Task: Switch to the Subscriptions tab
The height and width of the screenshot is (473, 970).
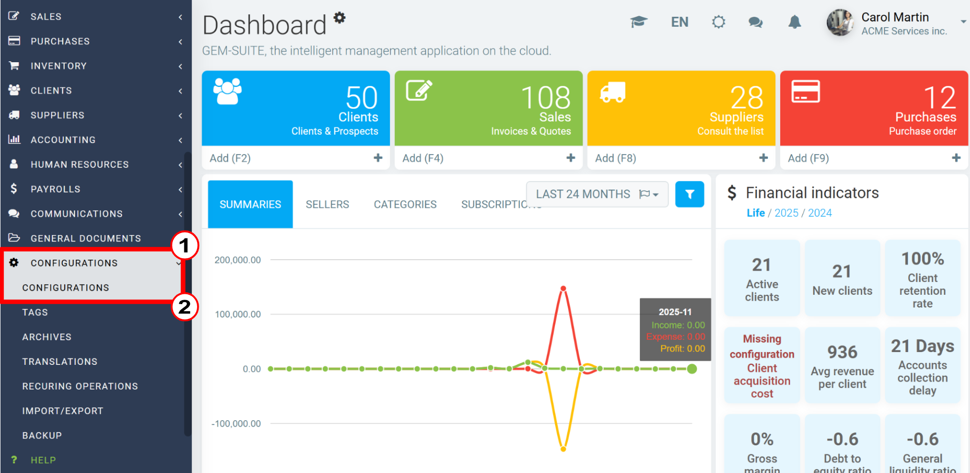Action: [x=494, y=204]
